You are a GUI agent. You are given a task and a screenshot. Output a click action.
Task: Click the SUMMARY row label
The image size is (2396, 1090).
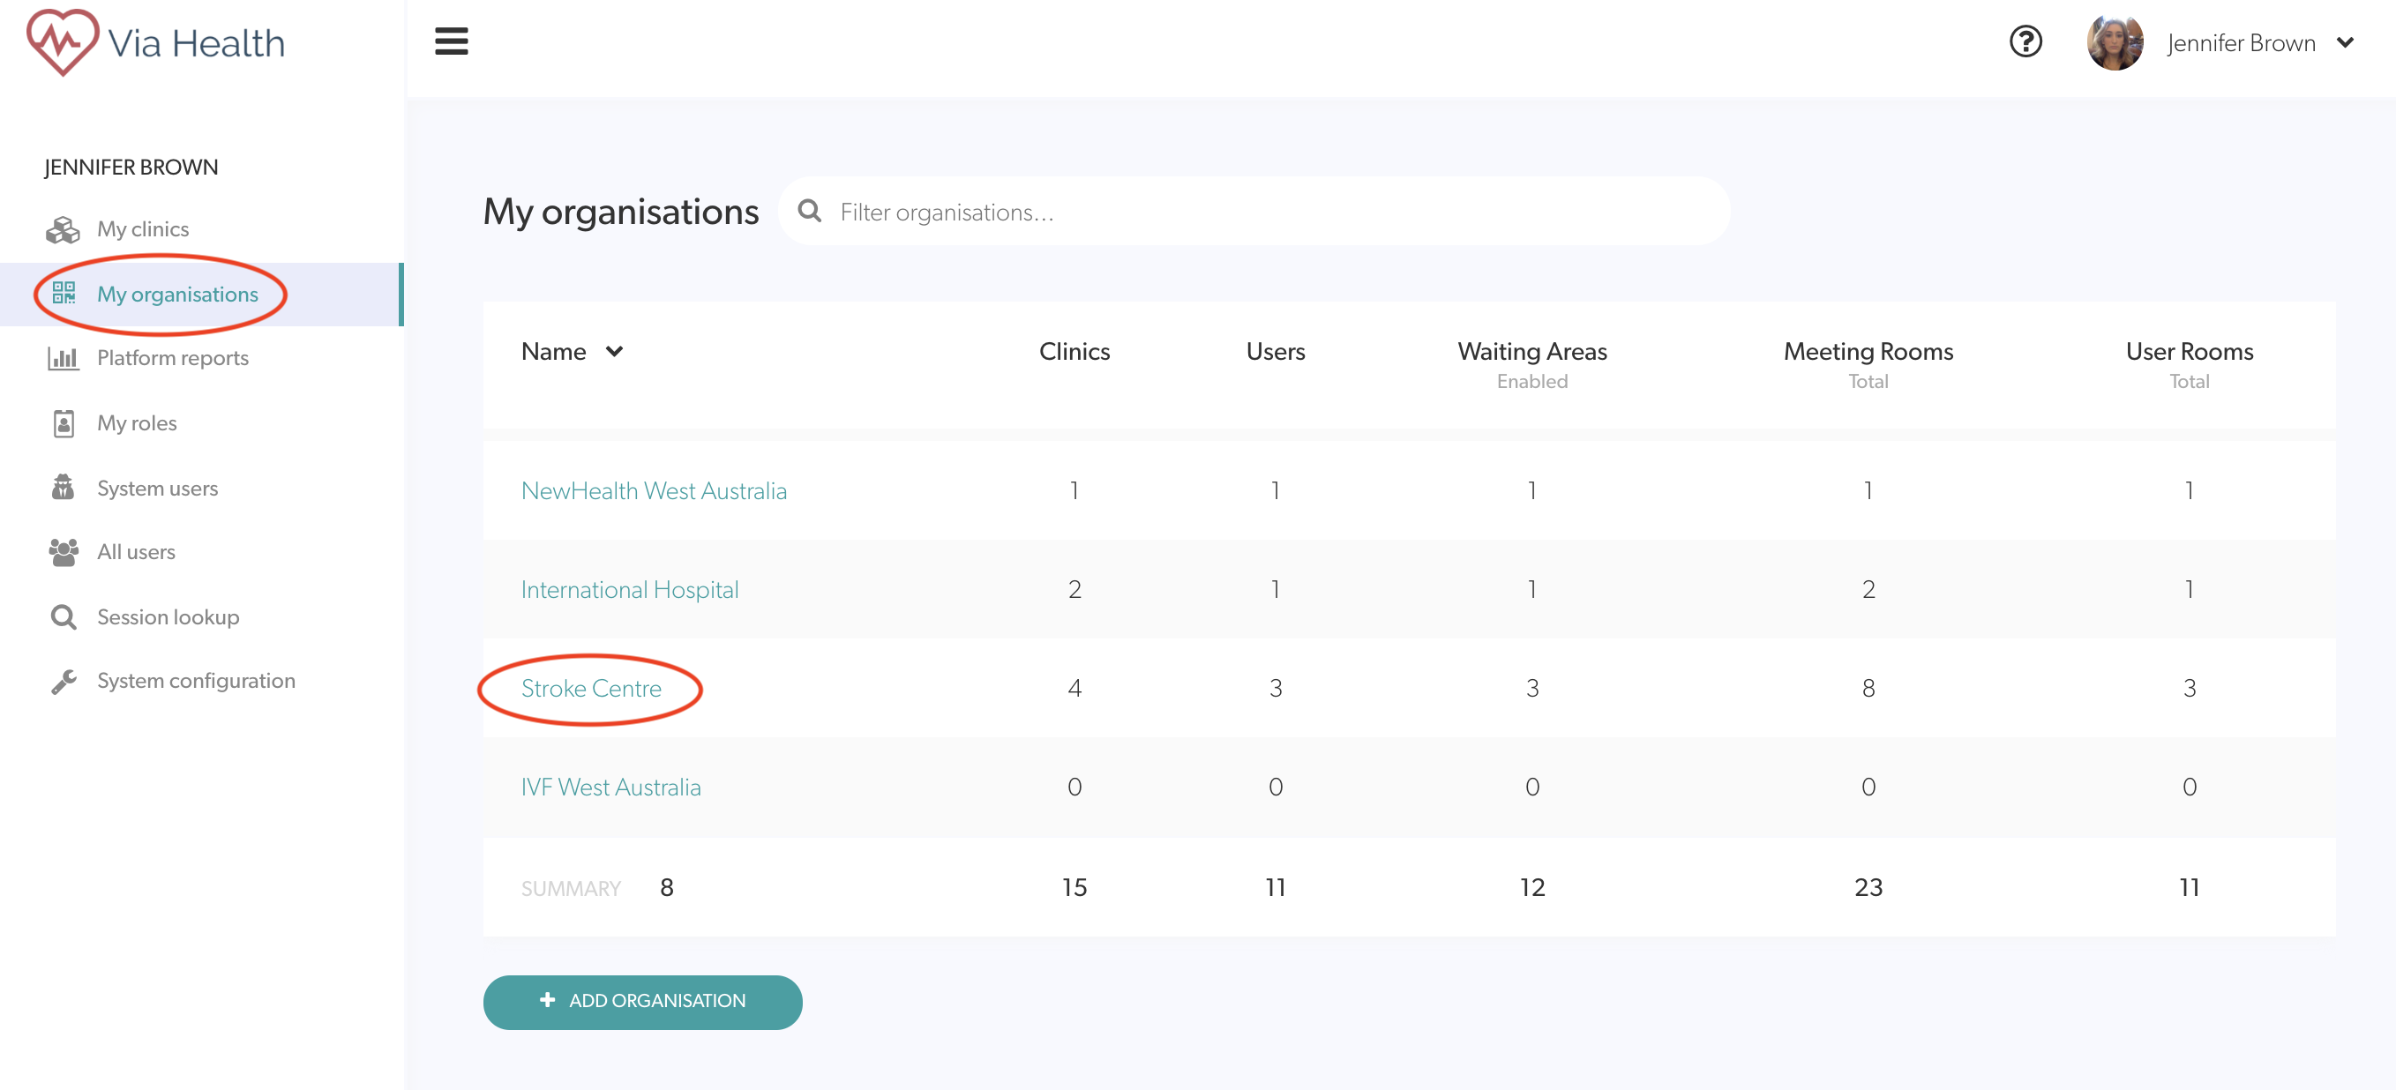pos(570,888)
